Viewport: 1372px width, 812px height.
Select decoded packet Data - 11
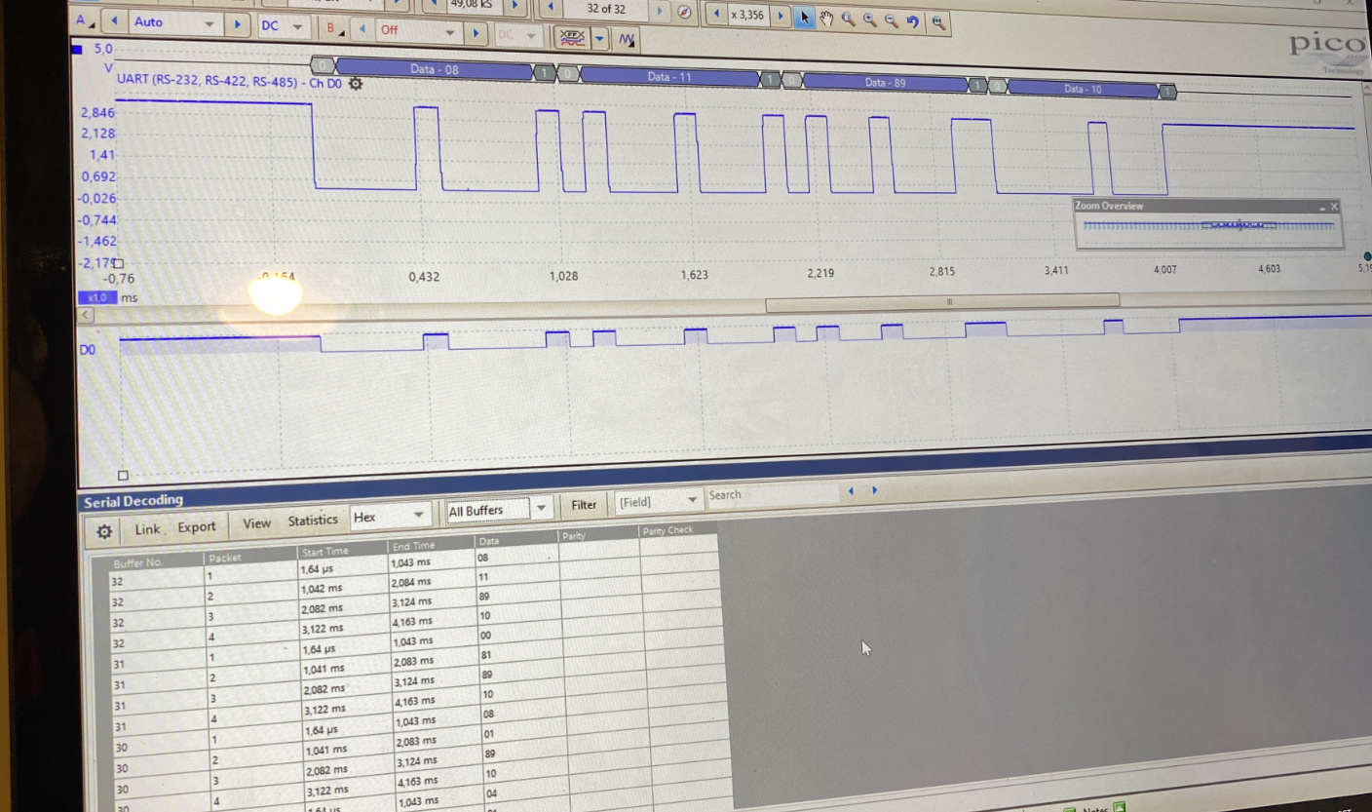click(669, 76)
